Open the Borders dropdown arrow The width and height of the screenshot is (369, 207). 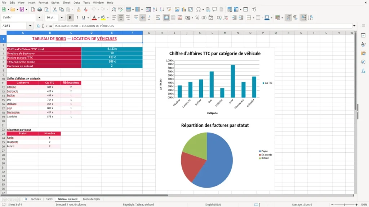(253, 18)
